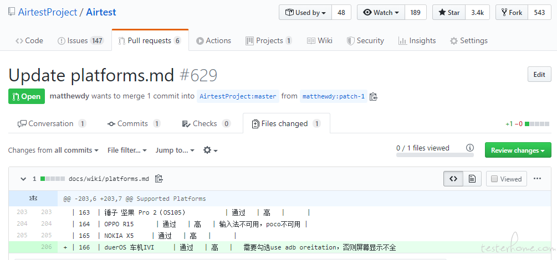Copy the head branch name via clipboard icon
Viewport: 557px width, 260px height.
point(373,96)
